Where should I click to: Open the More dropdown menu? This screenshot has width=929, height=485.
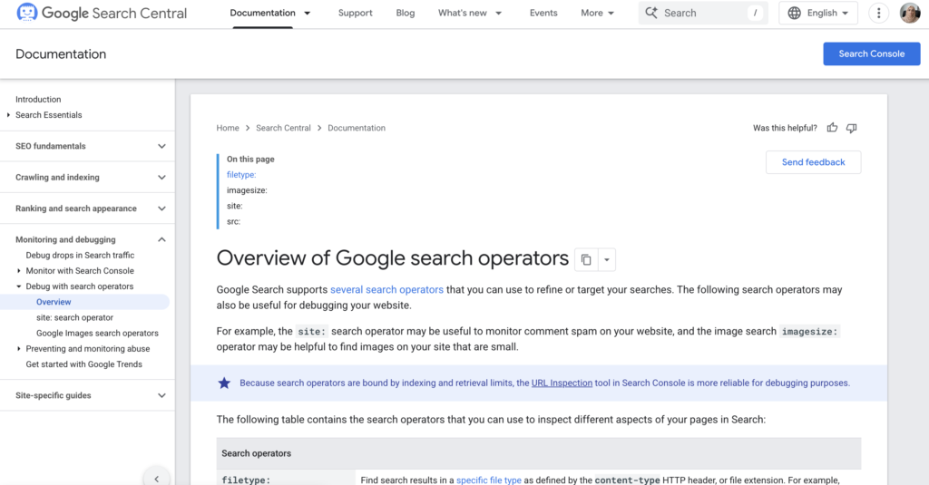pyautogui.click(x=597, y=13)
